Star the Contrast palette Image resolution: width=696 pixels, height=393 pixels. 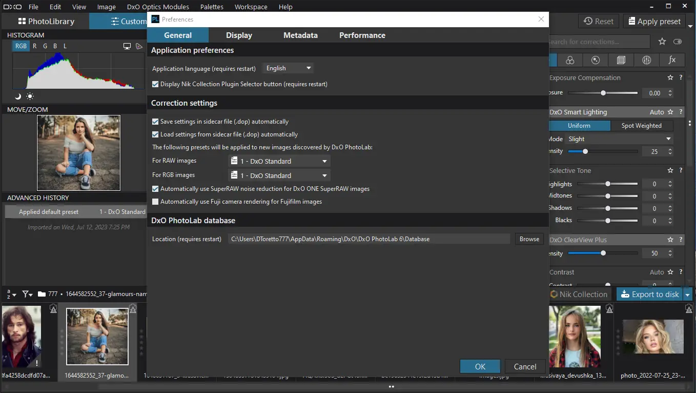click(670, 272)
